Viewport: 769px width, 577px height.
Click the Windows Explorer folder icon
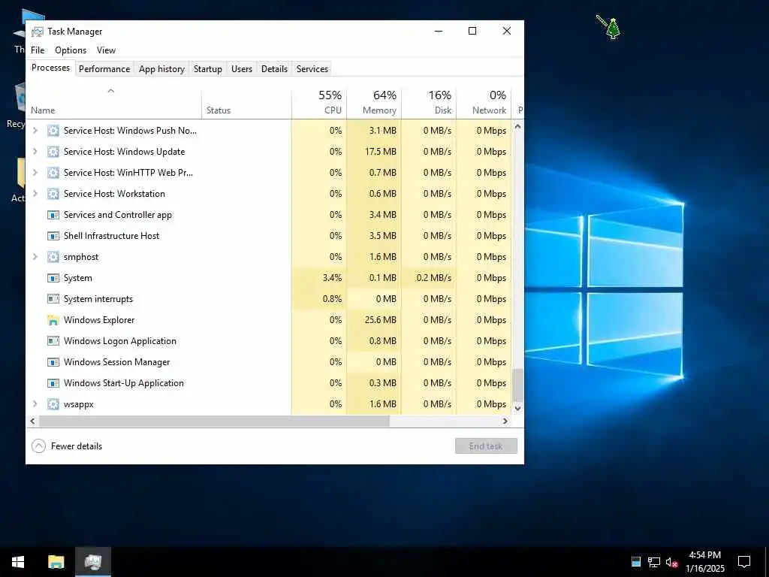point(53,320)
